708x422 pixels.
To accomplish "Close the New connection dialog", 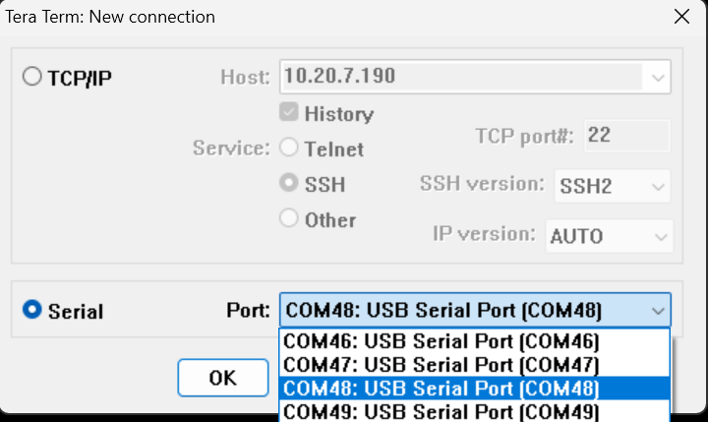I will pos(680,17).
